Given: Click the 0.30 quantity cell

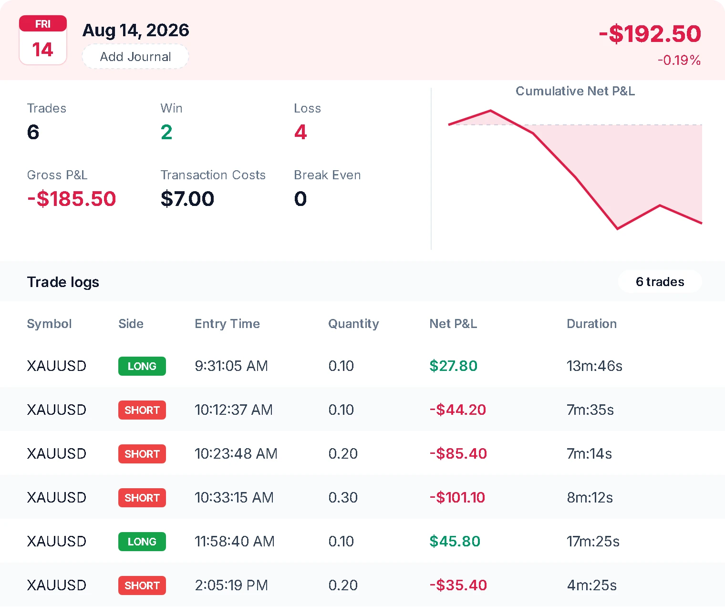Looking at the screenshot, I should coord(343,497).
